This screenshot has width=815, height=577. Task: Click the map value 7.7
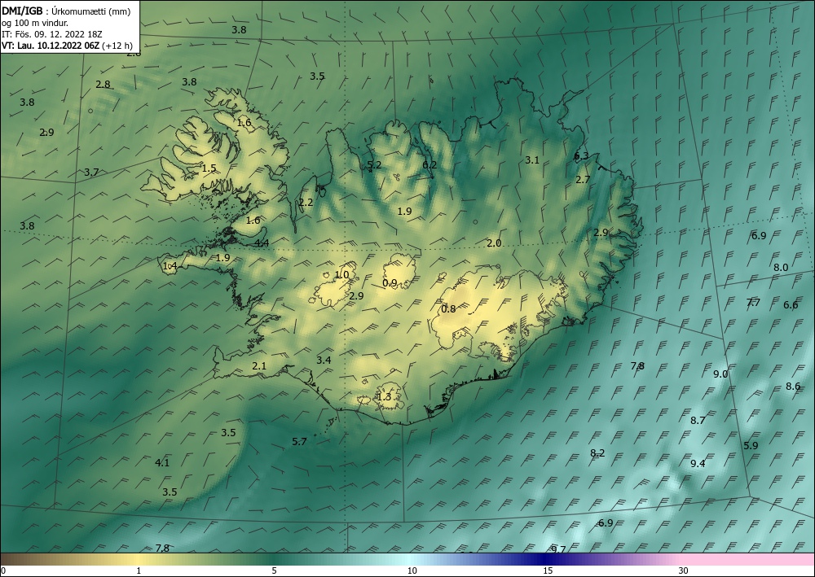click(x=753, y=303)
